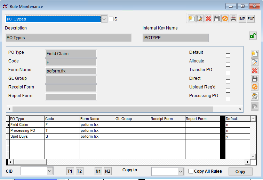The image size is (263, 180).
Task: Click the print icon in top toolbar
Action: click(x=233, y=18)
